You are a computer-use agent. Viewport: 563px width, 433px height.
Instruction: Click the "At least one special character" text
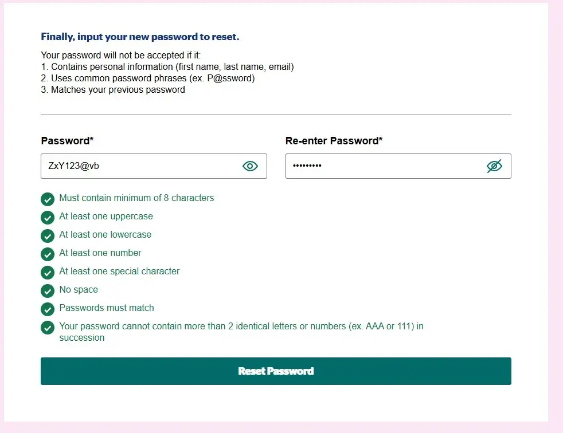[x=119, y=271]
